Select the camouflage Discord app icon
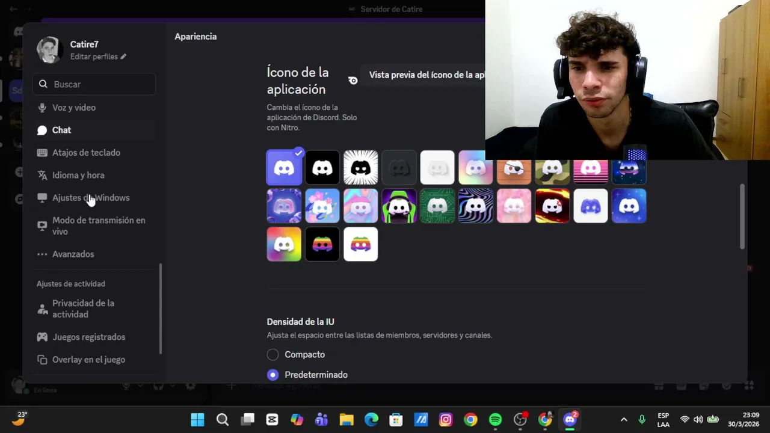 552,172
